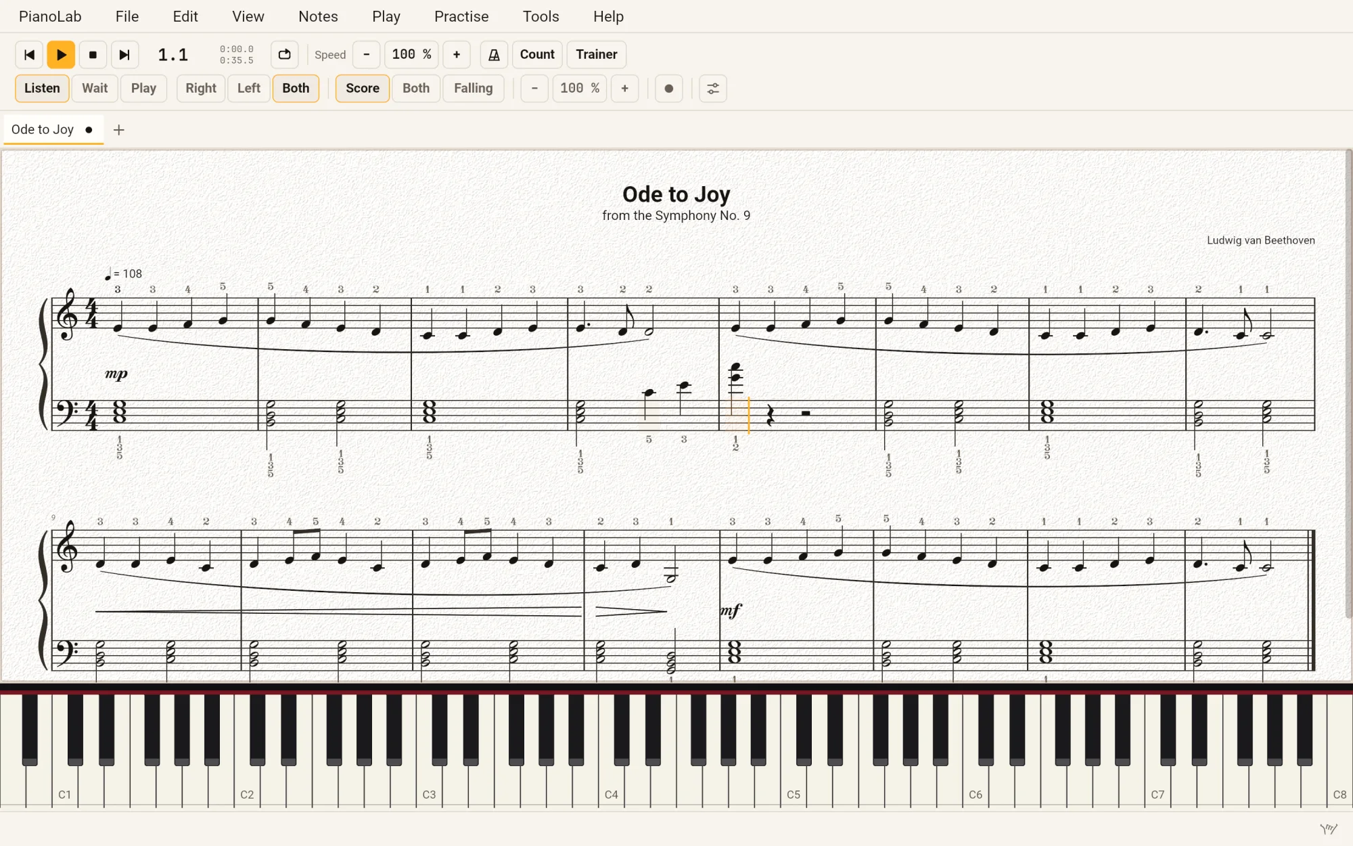Viewport: 1353px width, 846px height.
Task: Open the Trainer button
Action: (597, 55)
